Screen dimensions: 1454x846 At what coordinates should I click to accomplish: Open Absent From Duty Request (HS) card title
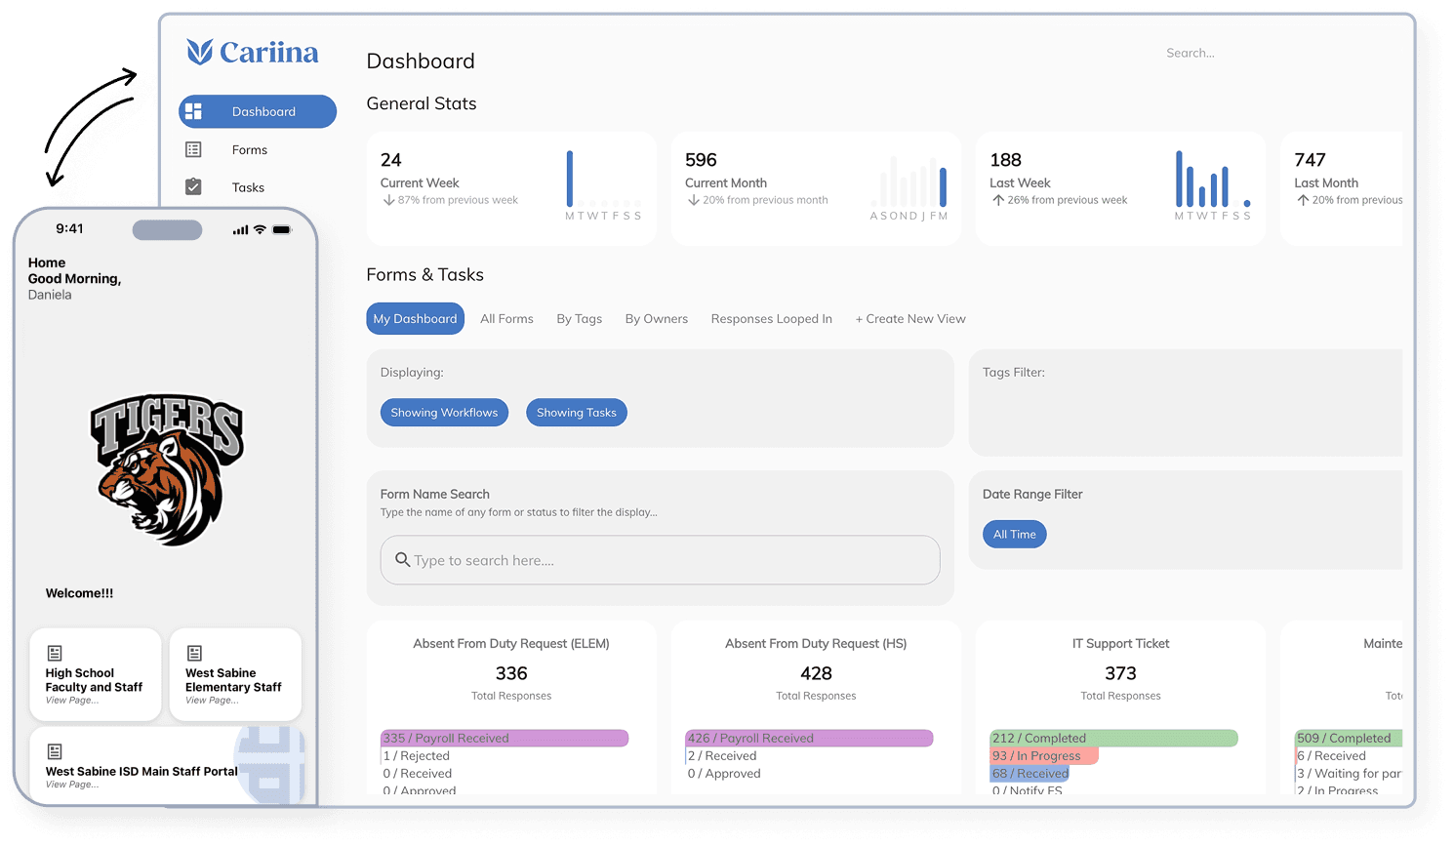coord(816,644)
